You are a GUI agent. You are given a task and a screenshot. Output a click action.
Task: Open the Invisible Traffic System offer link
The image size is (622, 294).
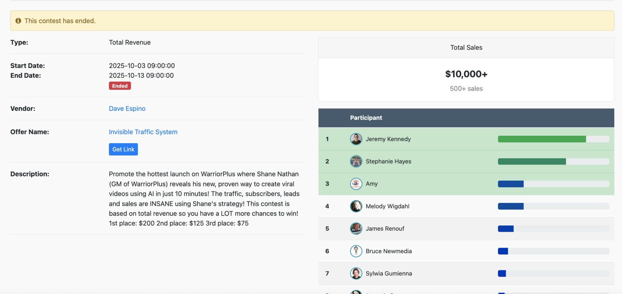coord(143,132)
